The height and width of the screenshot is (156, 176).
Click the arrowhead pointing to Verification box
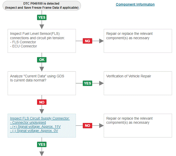tap(101, 83)
